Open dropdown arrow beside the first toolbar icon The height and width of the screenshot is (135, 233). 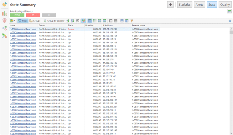click(15, 21)
